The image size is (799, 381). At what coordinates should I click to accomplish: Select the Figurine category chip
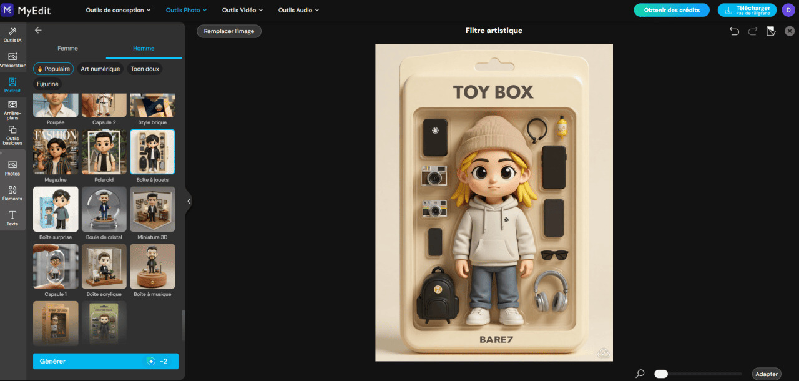47,84
